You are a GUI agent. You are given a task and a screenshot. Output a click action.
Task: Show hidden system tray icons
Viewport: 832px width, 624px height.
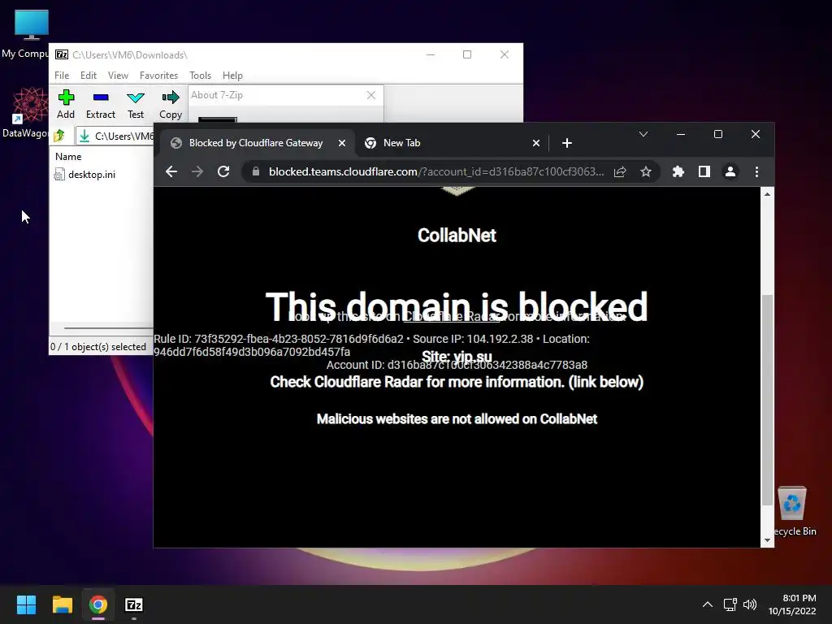[x=708, y=604]
